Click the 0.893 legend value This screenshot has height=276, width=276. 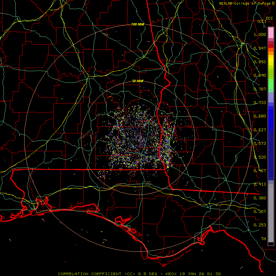260,62
